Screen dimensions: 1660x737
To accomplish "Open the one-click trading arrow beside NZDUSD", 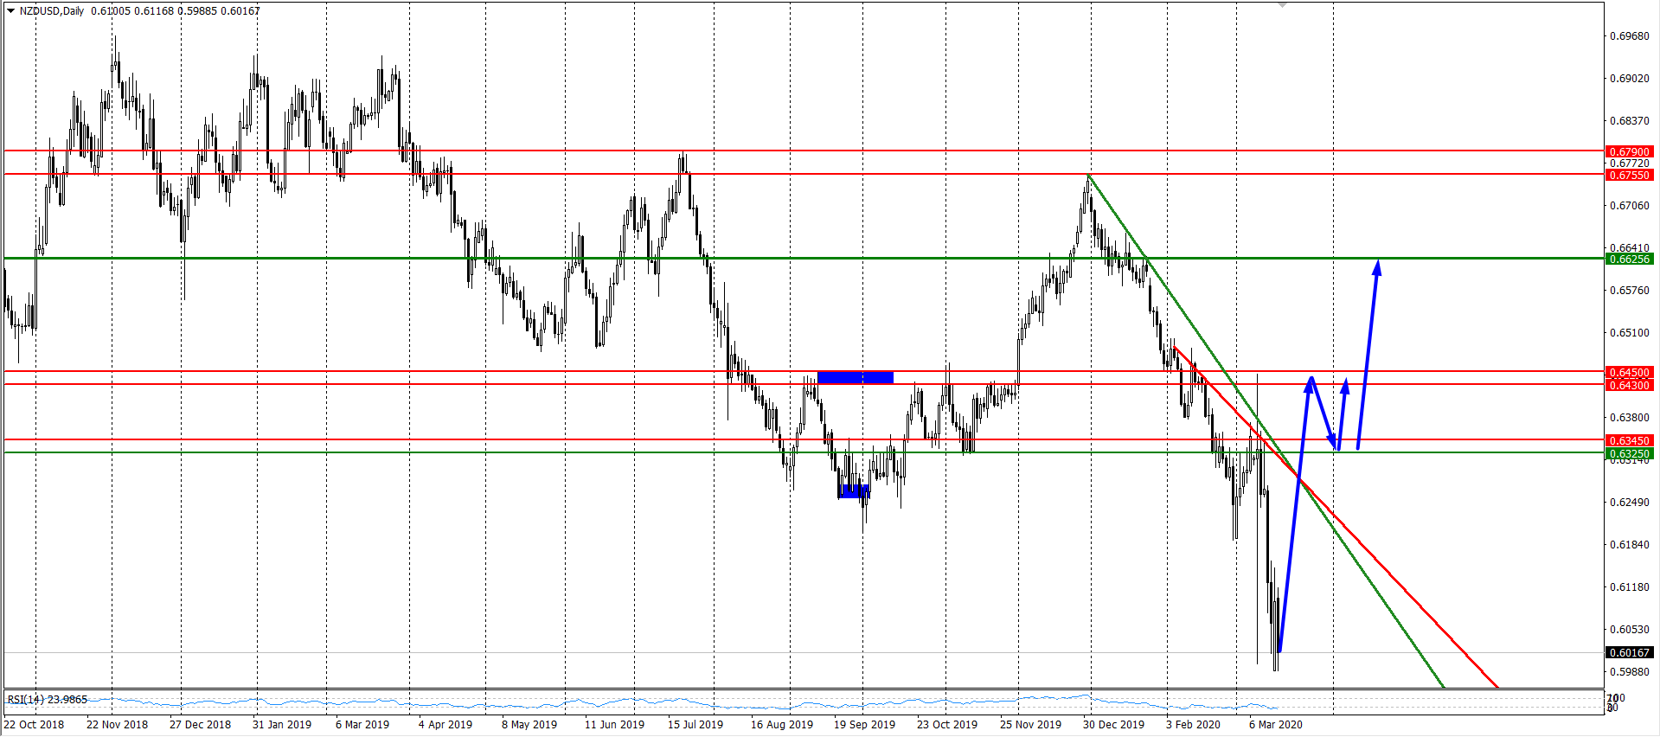I will click(10, 11).
